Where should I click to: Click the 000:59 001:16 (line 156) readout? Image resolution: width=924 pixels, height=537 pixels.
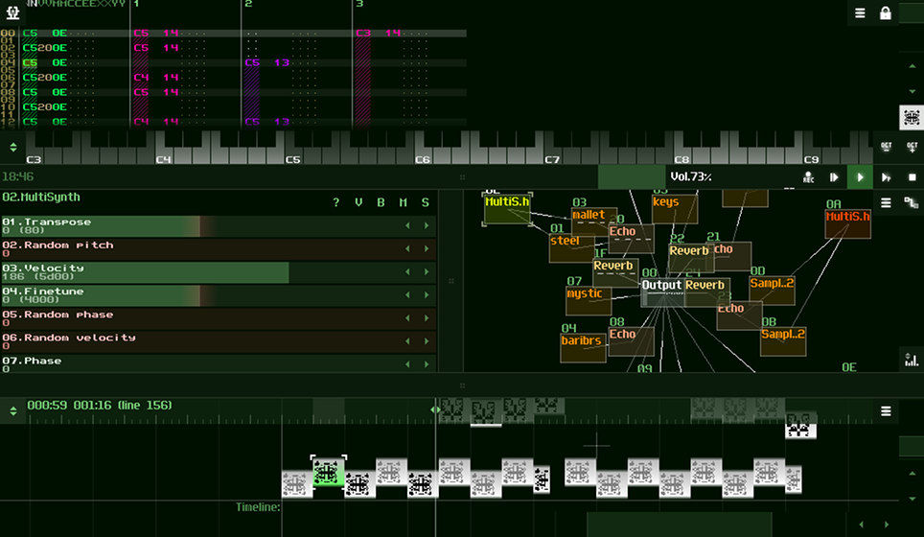pos(100,405)
